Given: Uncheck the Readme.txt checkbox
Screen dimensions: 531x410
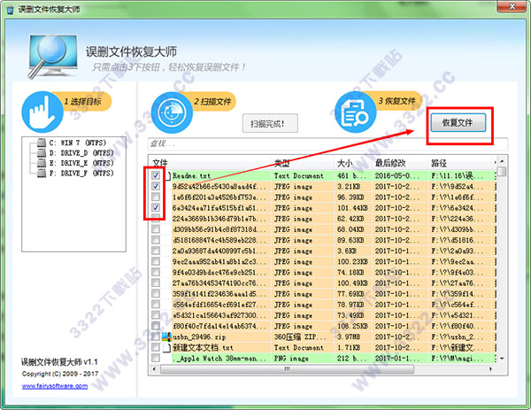Looking at the screenshot, I should click(x=156, y=175).
